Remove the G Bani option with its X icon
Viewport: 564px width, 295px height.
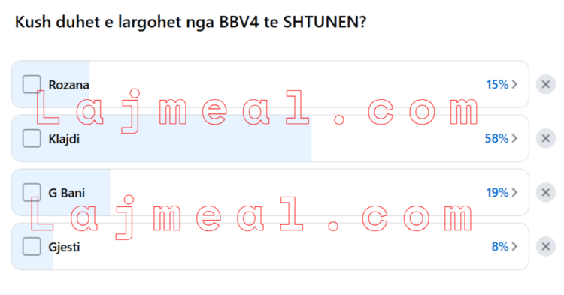pyautogui.click(x=546, y=193)
